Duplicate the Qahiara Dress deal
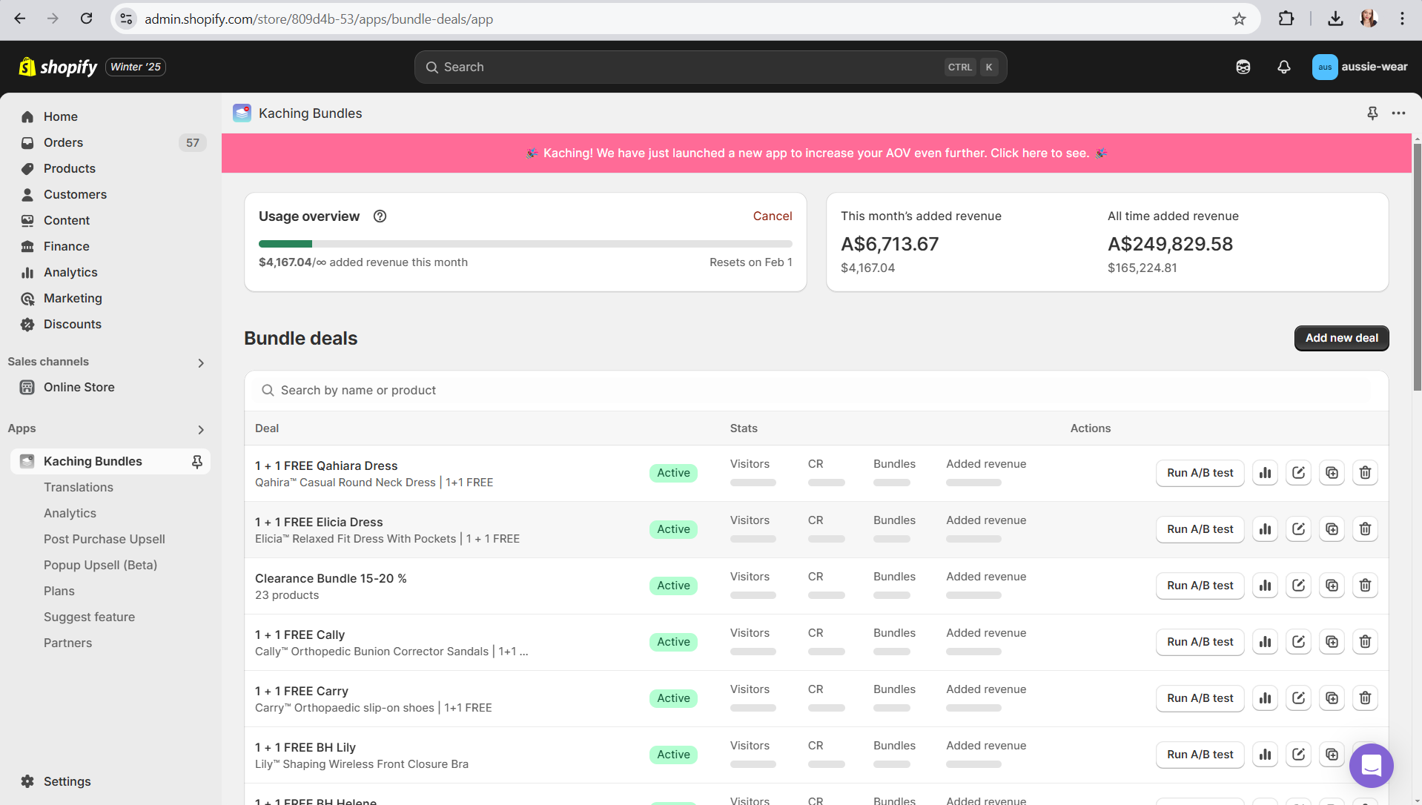This screenshot has height=805, width=1422. [x=1332, y=473]
